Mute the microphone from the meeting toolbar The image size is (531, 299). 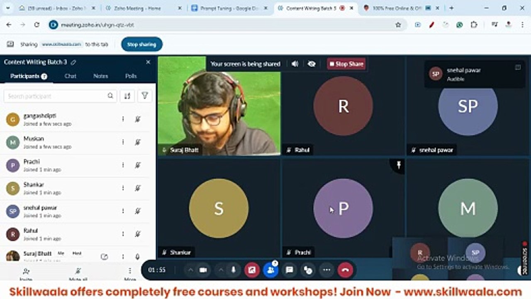[233, 270]
